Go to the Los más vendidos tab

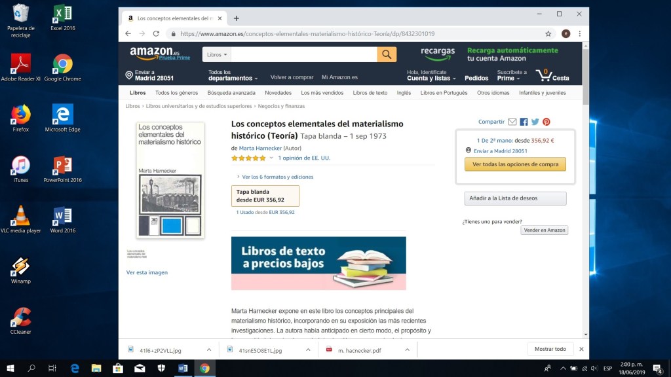322,93
